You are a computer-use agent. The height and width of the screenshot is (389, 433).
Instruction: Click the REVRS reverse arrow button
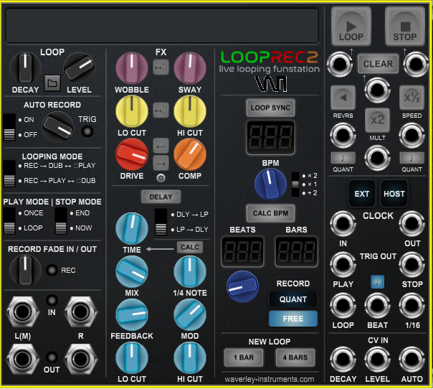(343, 97)
